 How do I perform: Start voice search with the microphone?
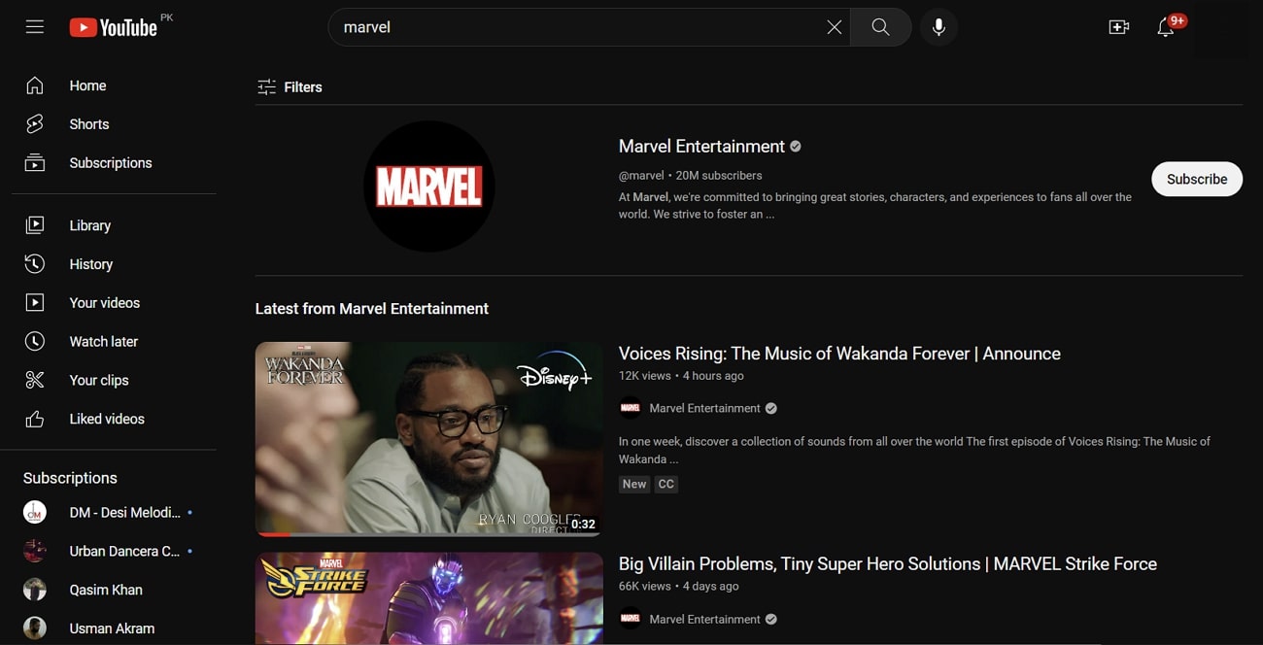pos(939,27)
